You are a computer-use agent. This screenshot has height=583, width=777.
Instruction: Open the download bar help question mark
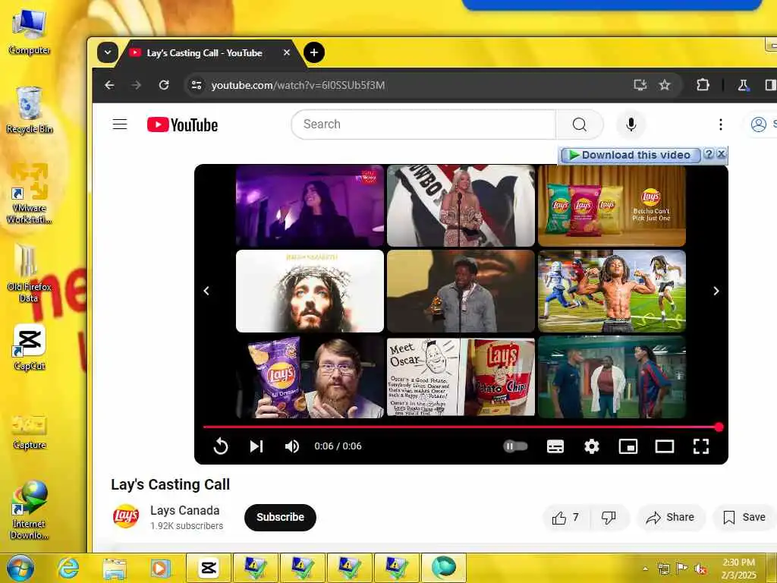pyautogui.click(x=709, y=154)
